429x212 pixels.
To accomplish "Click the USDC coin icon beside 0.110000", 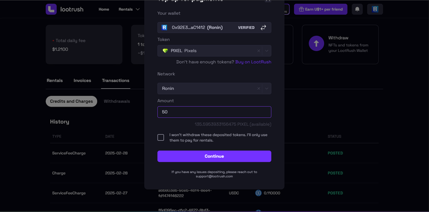I will (258, 193).
